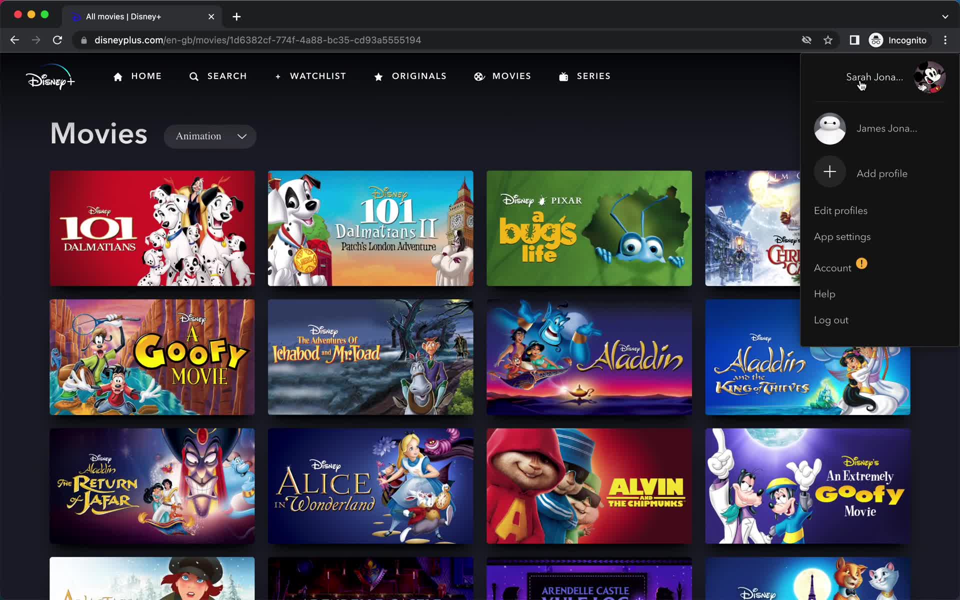
Task: Open The Aristocats thumbnail at bottom right
Action: click(807, 578)
